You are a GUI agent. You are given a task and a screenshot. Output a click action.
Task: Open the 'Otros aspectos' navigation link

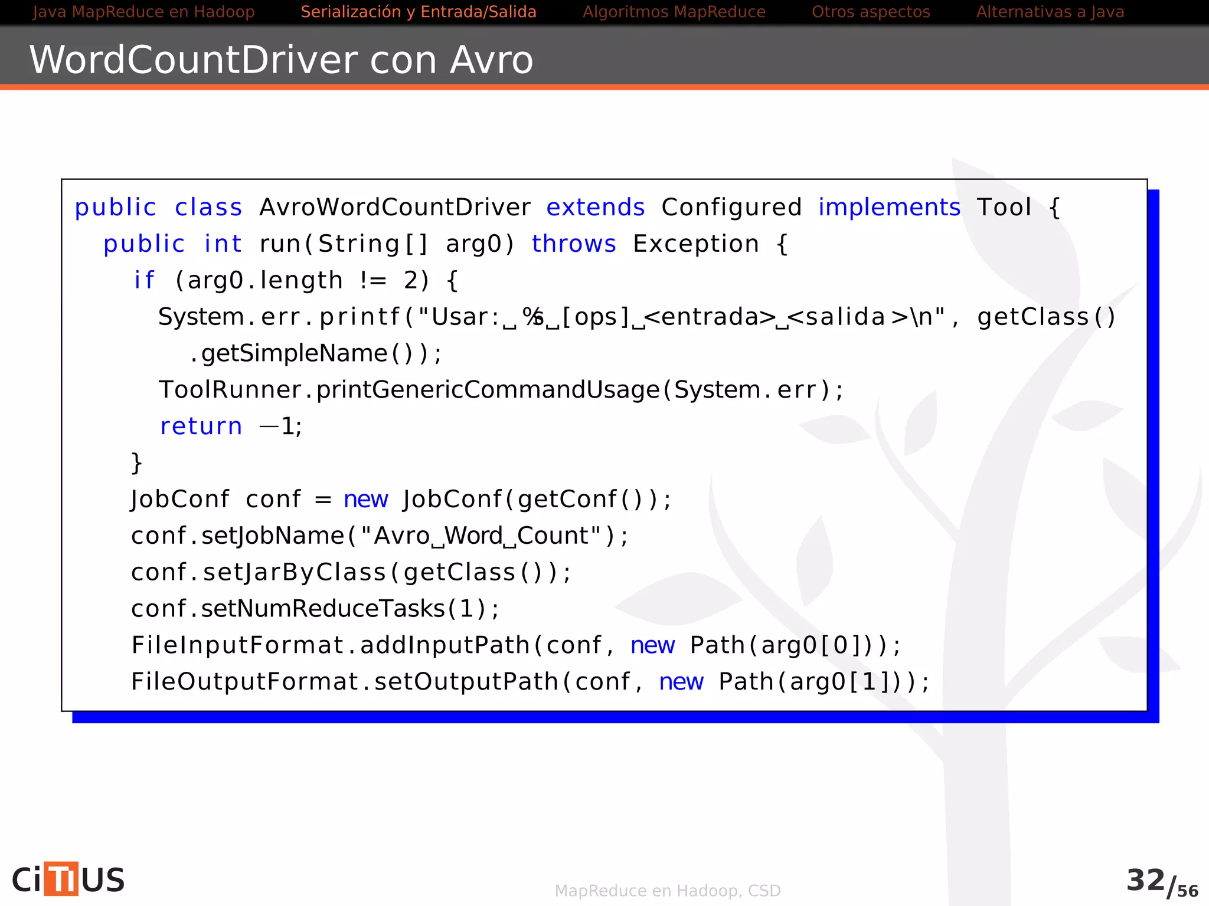tap(871, 12)
